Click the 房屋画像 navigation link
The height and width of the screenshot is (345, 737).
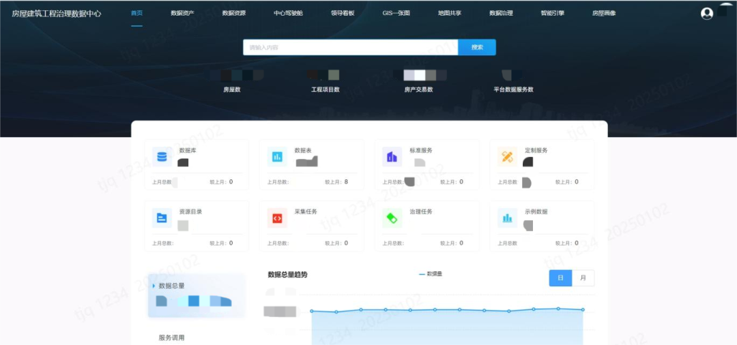(603, 13)
